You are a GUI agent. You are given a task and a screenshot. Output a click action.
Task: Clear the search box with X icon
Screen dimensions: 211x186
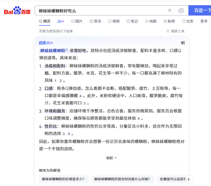(x=169, y=10)
